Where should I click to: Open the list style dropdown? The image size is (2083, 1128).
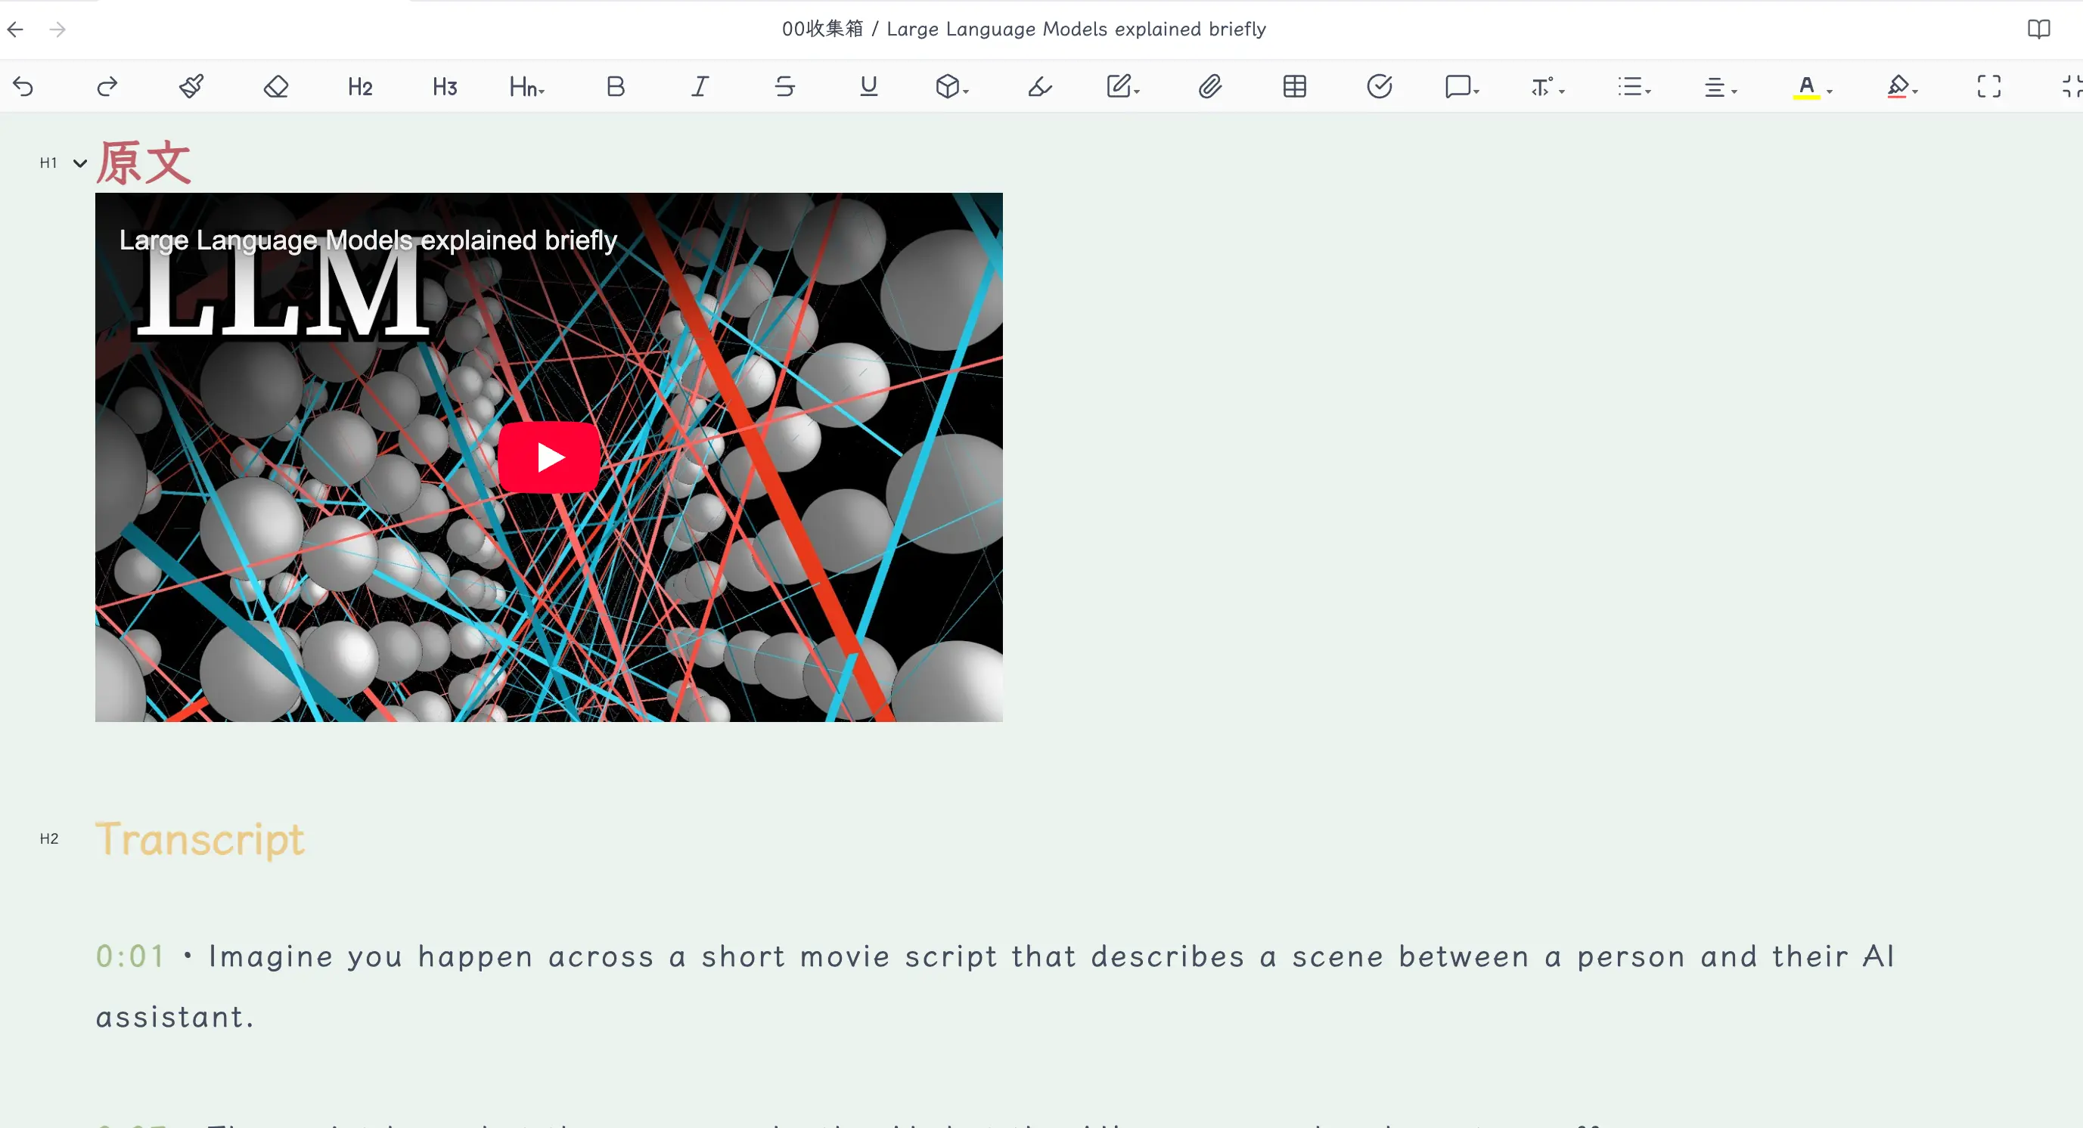[x=1634, y=86]
